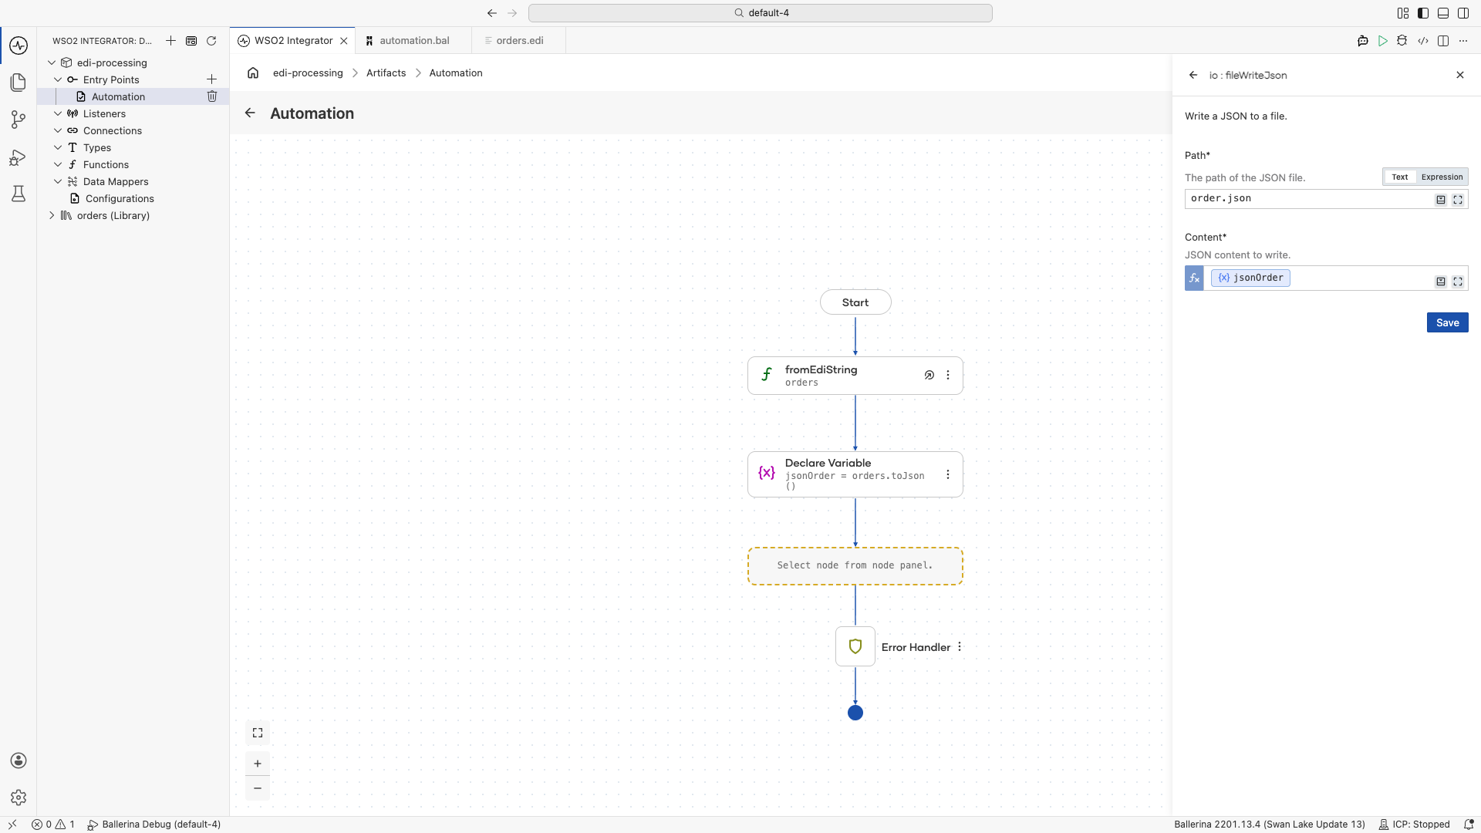Save the fileWriteJson node

tap(1447, 322)
